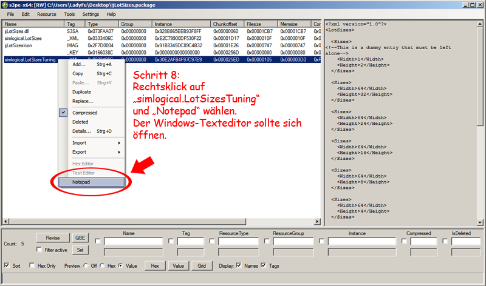Click the Set filter button
This screenshot has width=486, height=286.
(80, 250)
